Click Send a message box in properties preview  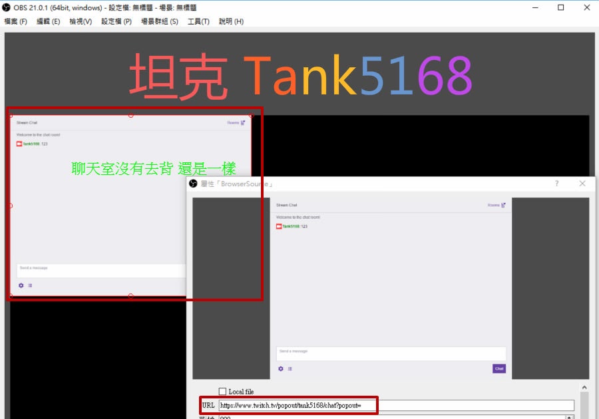pyautogui.click(x=391, y=353)
